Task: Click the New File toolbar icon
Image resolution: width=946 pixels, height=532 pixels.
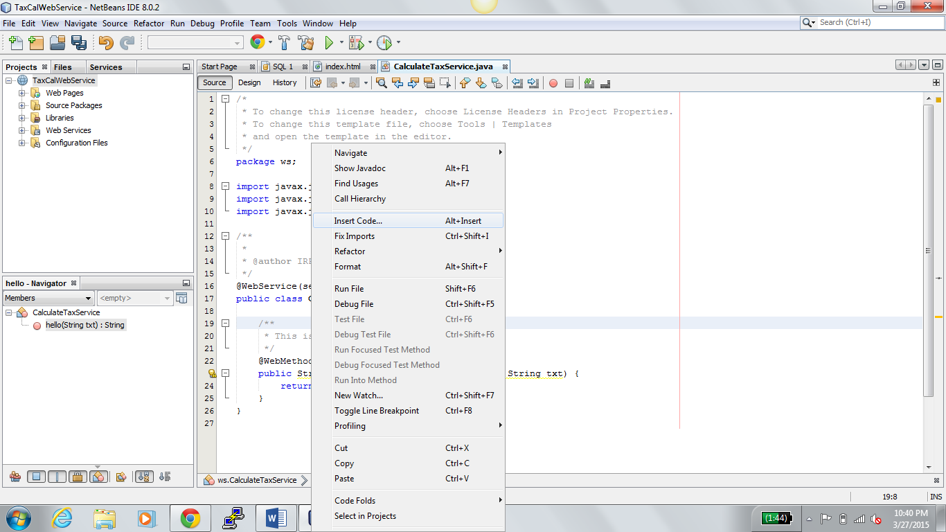Action: click(16, 43)
